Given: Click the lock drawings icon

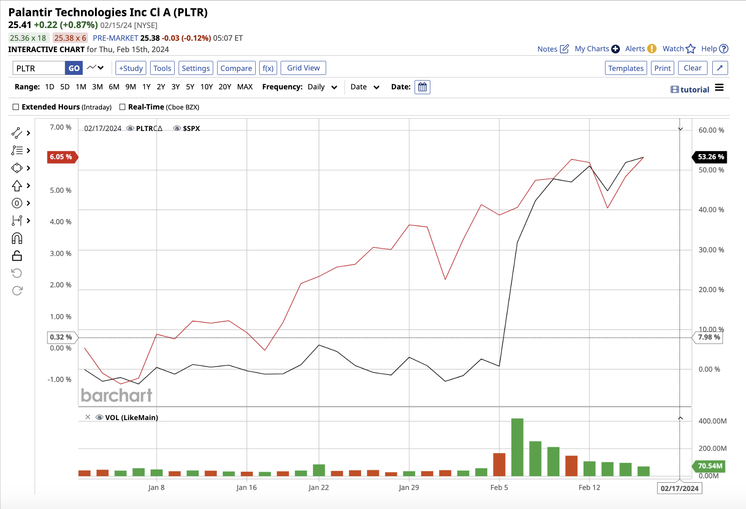Looking at the screenshot, I should pos(17,256).
